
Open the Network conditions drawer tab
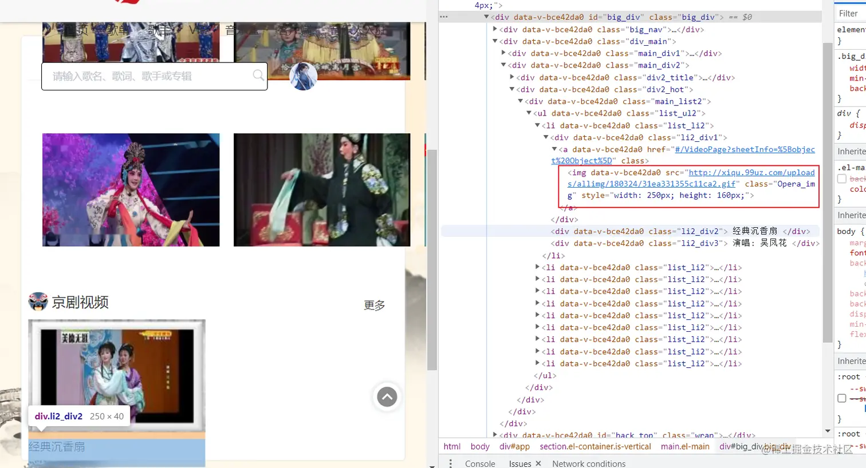click(x=589, y=463)
